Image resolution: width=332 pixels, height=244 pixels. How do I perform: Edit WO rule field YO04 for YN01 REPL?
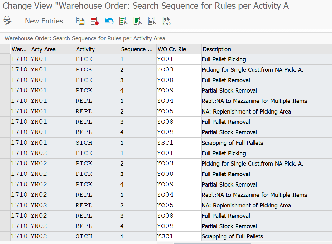click(x=179, y=101)
